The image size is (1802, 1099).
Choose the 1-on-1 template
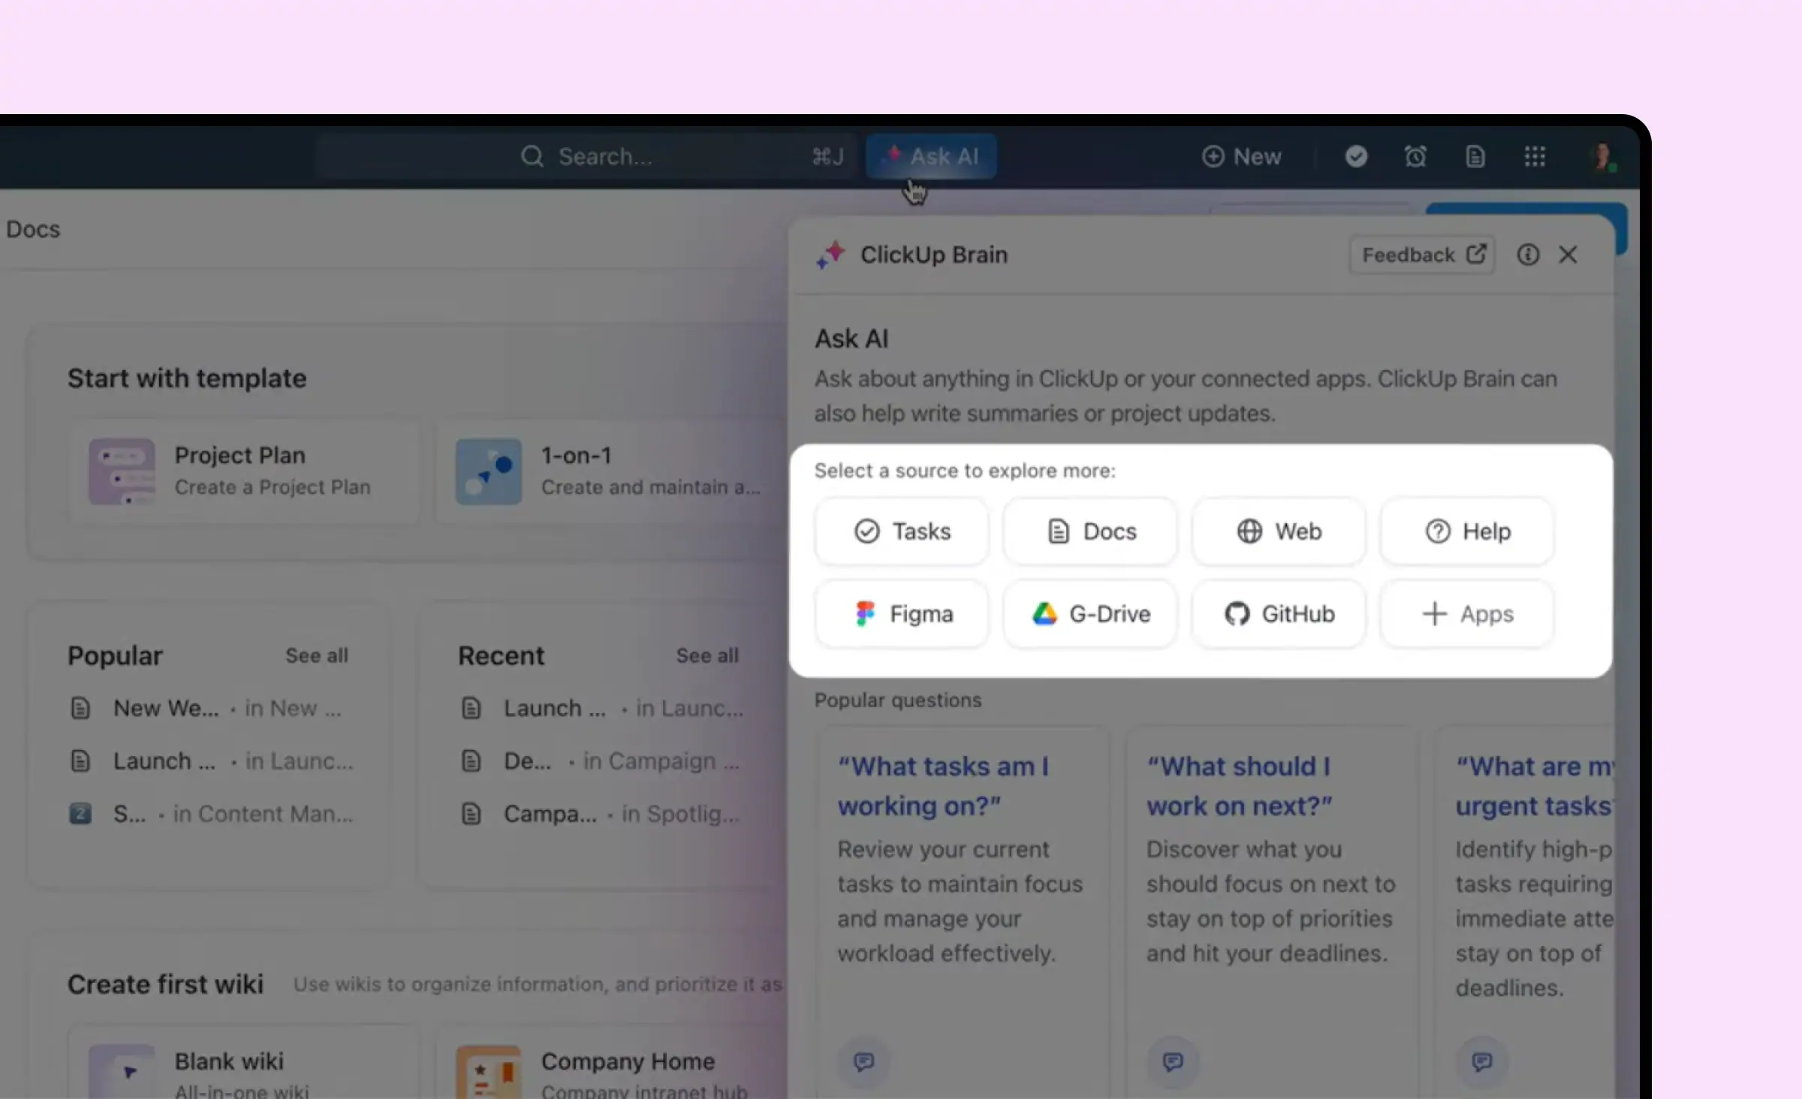point(611,471)
